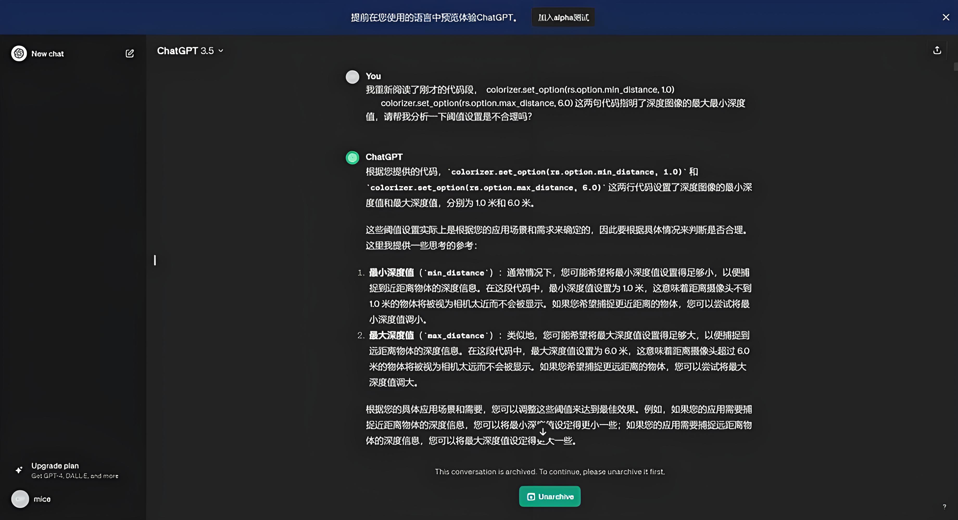Open the help question mark icon
The height and width of the screenshot is (520, 958).
click(x=944, y=507)
